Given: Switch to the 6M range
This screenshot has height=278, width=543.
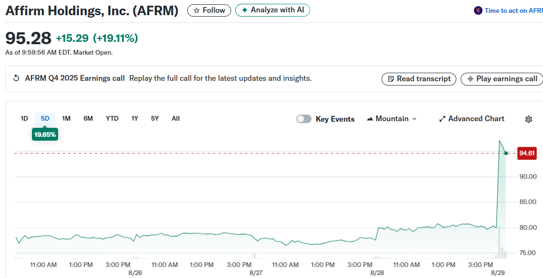Looking at the screenshot, I should click(88, 118).
